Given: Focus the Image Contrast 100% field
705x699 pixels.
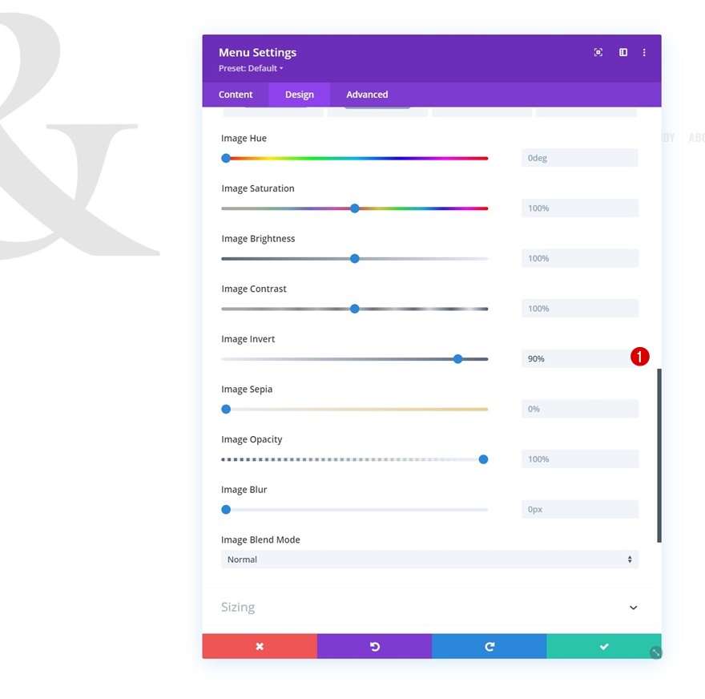Looking at the screenshot, I should pyautogui.click(x=579, y=309).
